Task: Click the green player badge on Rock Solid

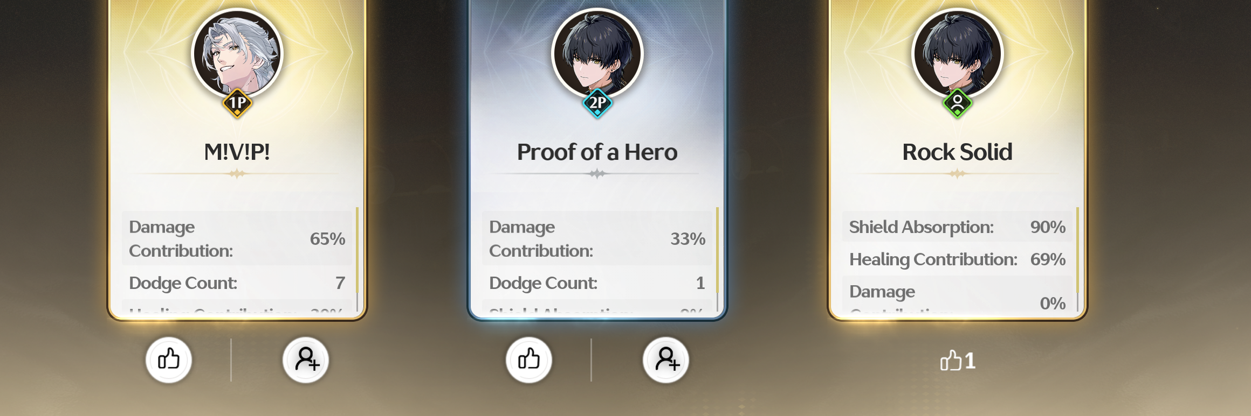Action: click(958, 103)
